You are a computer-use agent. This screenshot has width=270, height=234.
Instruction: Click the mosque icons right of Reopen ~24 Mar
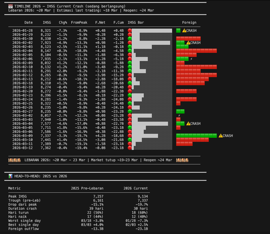tap(182, 160)
